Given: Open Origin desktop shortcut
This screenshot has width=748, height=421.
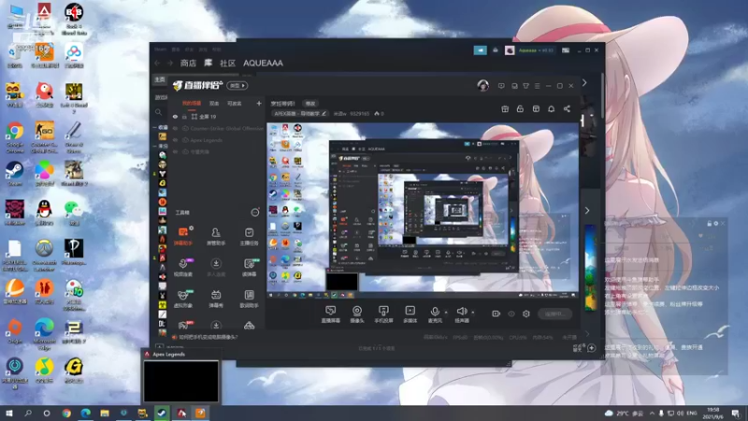Looking at the screenshot, I should [15, 332].
